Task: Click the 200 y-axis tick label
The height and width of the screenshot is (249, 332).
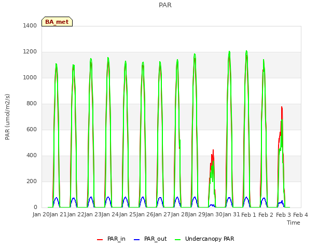Action: click(32, 181)
